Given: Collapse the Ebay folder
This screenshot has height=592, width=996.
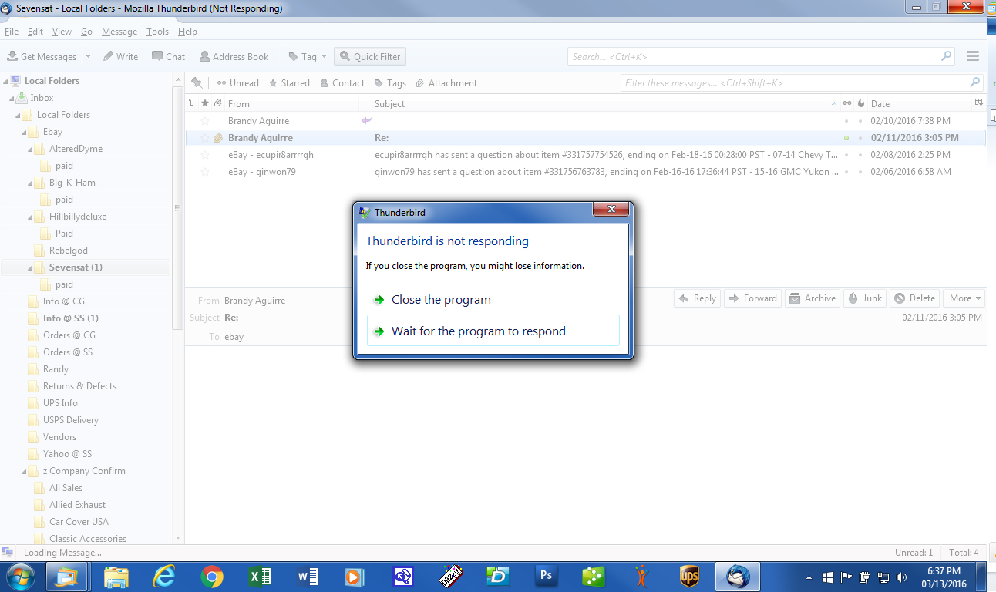Looking at the screenshot, I should (x=24, y=132).
